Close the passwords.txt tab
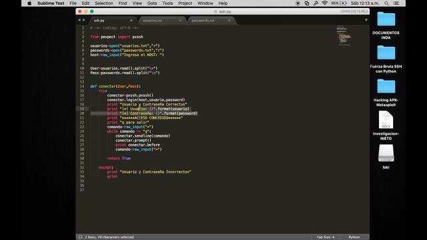 click(x=230, y=21)
